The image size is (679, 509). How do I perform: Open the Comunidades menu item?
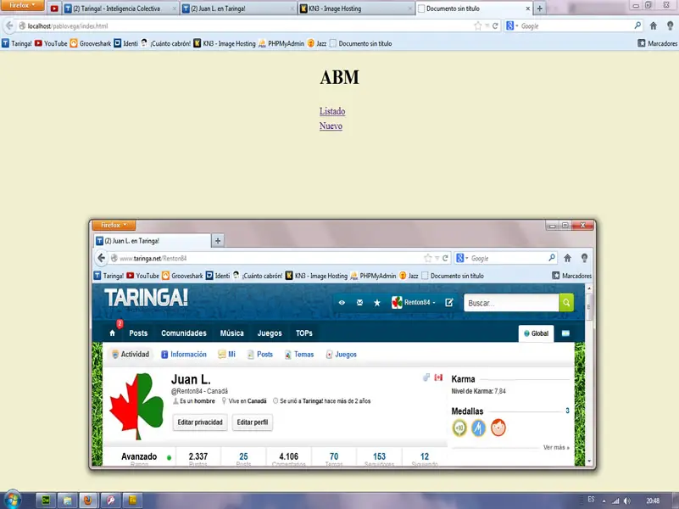tap(184, 333)
